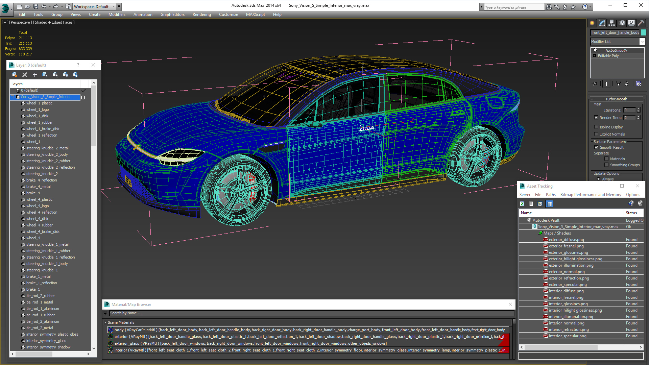This screenshot has height=365, width=649.
Task: Click Render Iters spinner down arrow
Action: point(638,119)
